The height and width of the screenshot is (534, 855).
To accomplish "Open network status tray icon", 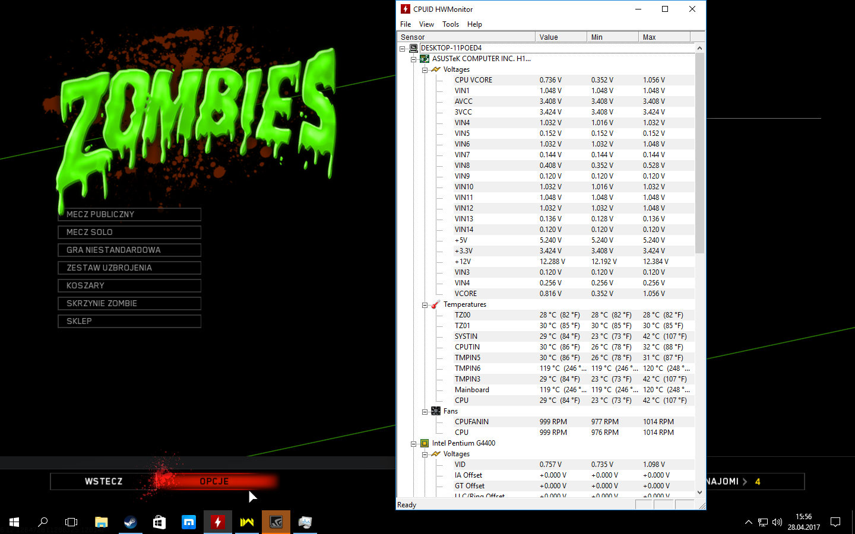I will 763,522.
